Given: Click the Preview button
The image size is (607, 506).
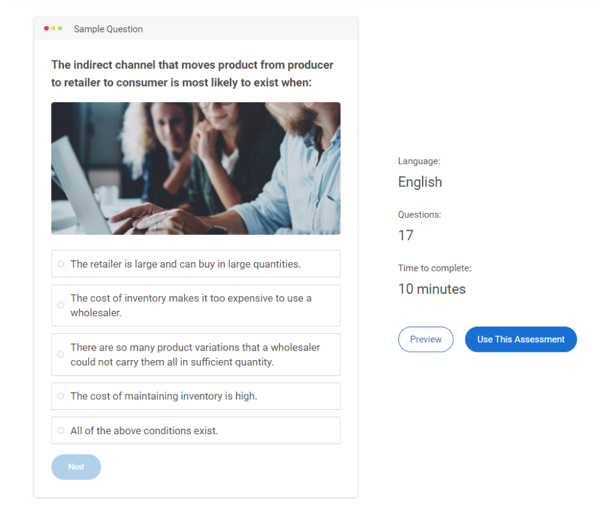Looking at the screenshot, I should [426, 339].
